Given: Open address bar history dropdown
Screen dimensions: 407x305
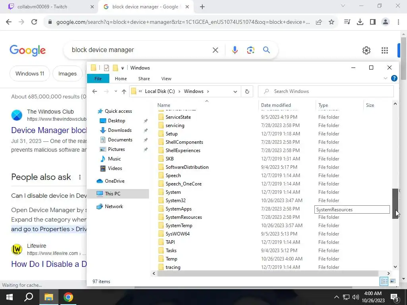Looking at the screenshot, I should [235, 91].
